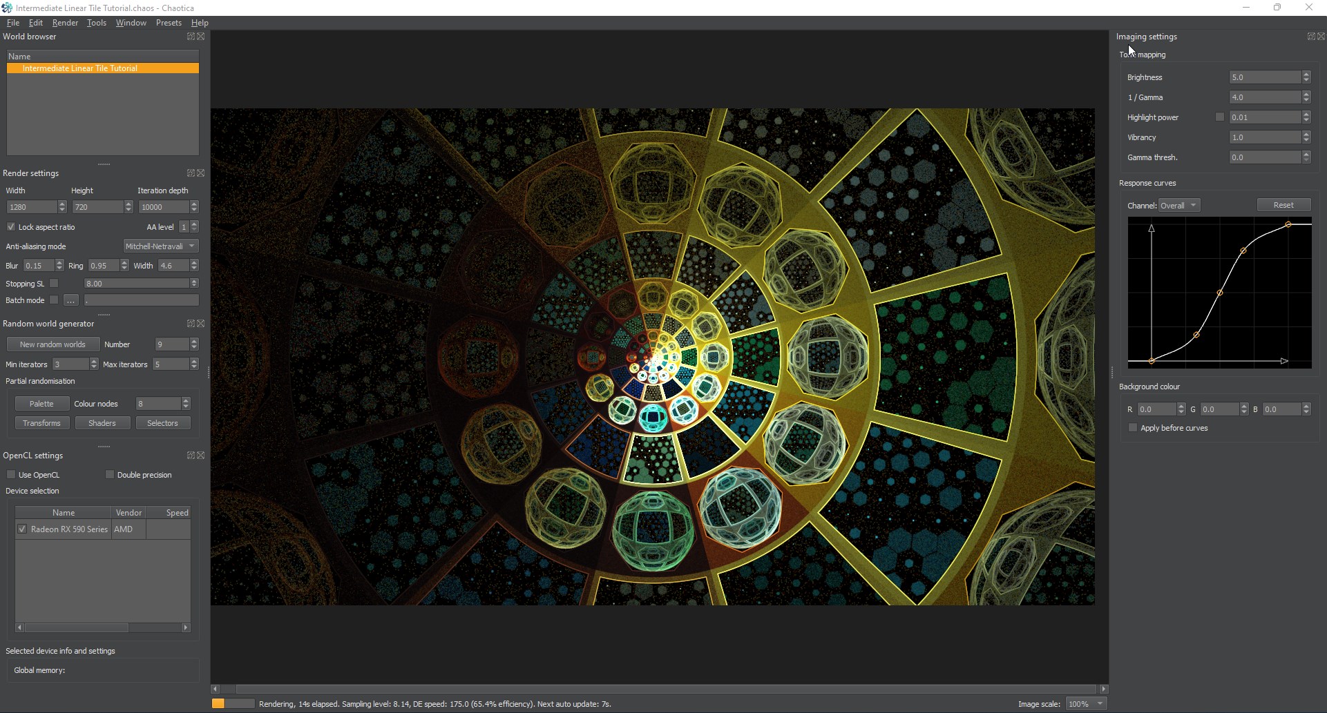The image size is (1327, 713).
Task: Close the World browser panel
Action: (x=200, y=37)
